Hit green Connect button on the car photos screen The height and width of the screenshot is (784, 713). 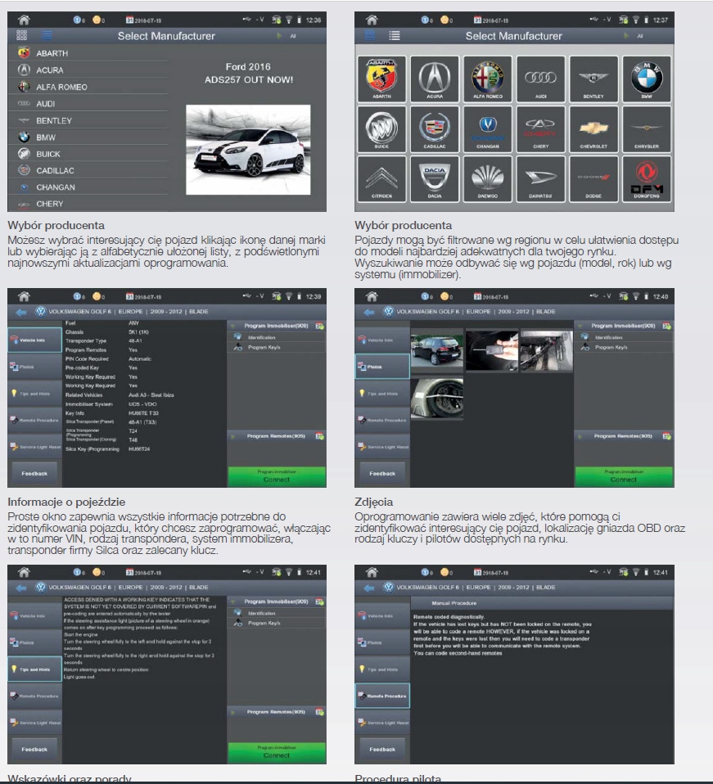tap(624, 476)
